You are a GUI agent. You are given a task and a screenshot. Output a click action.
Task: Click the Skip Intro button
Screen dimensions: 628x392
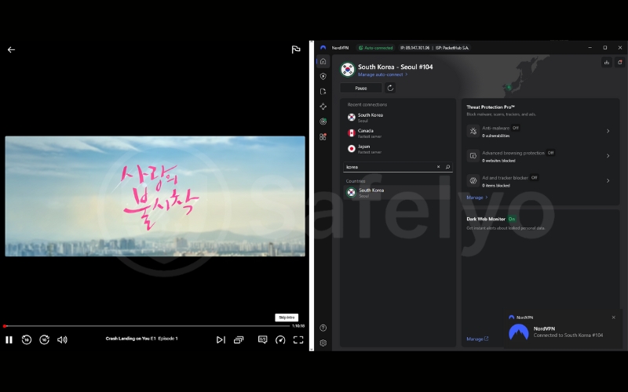click(287, 318)
